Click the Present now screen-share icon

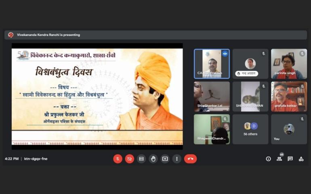click(165, 159)
